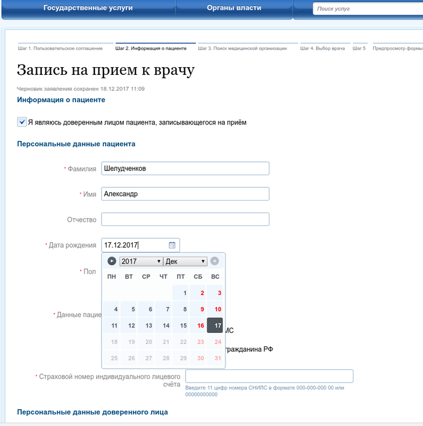
Task: Click the Имя field with Александр
Action: click(x=185, y=194)
